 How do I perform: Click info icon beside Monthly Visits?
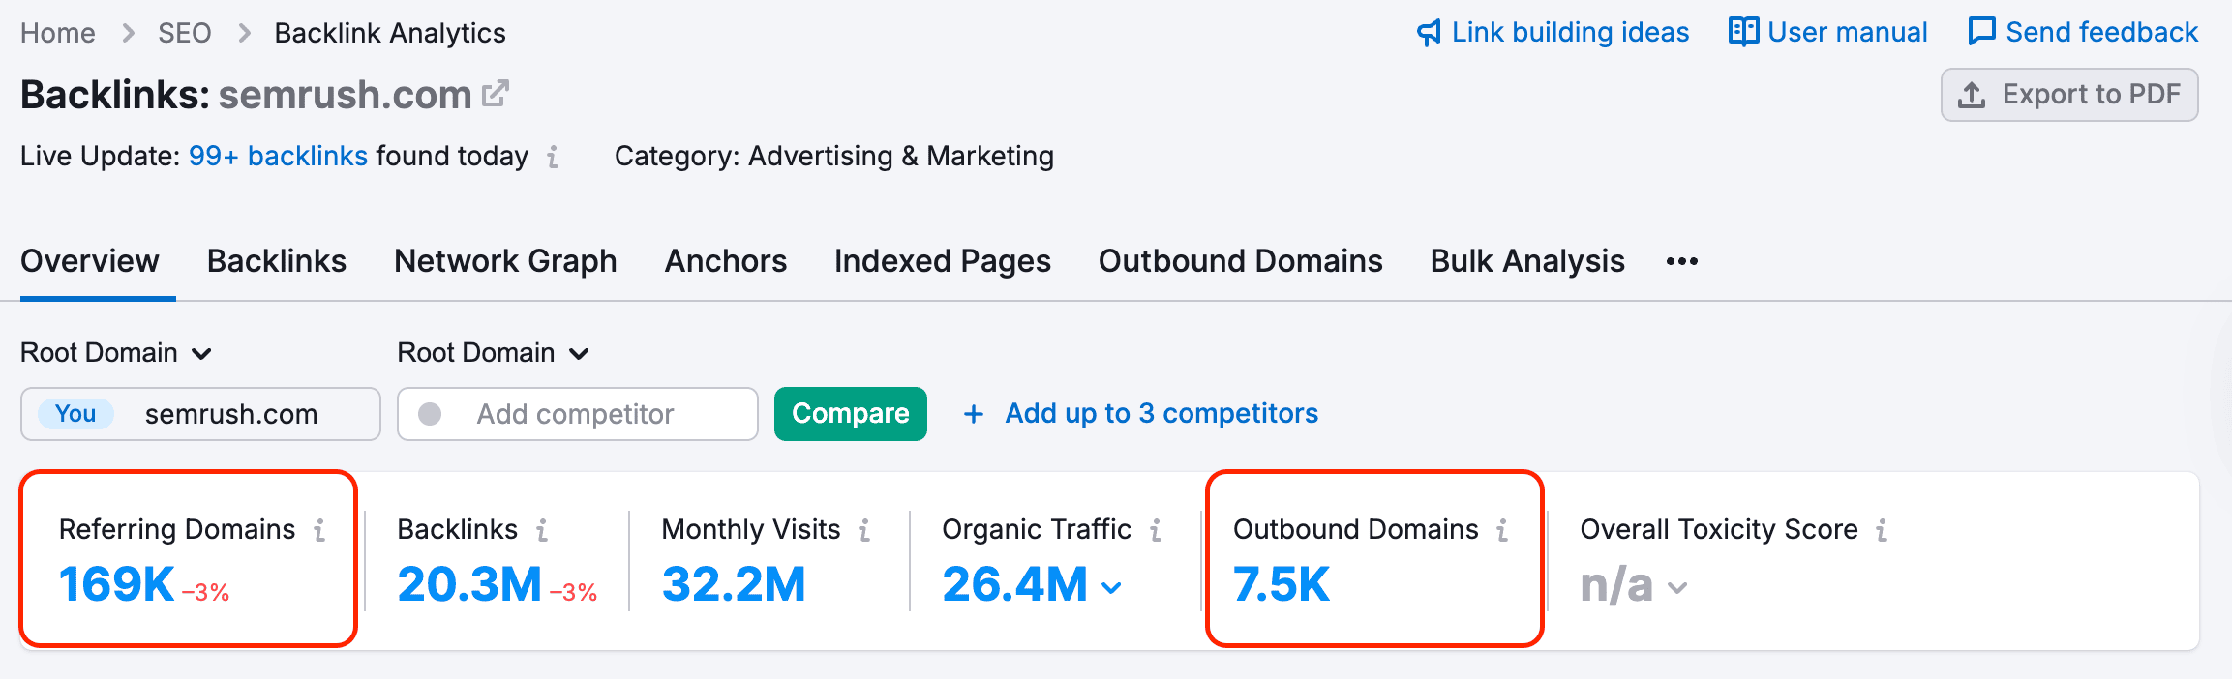tap(864, 530)
